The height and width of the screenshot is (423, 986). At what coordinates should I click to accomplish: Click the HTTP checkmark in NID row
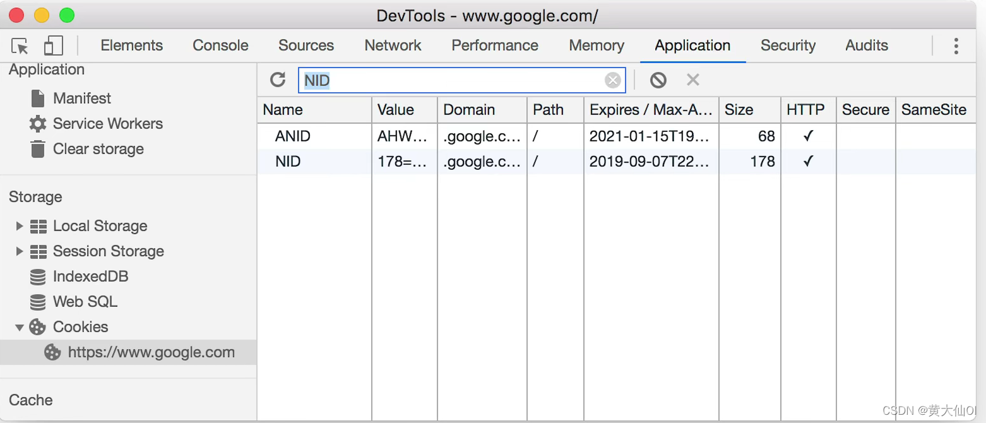point(808,162)
